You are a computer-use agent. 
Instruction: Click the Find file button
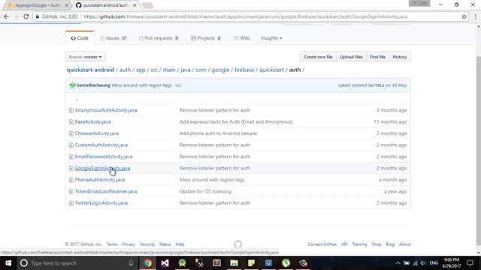coord(377,57)
